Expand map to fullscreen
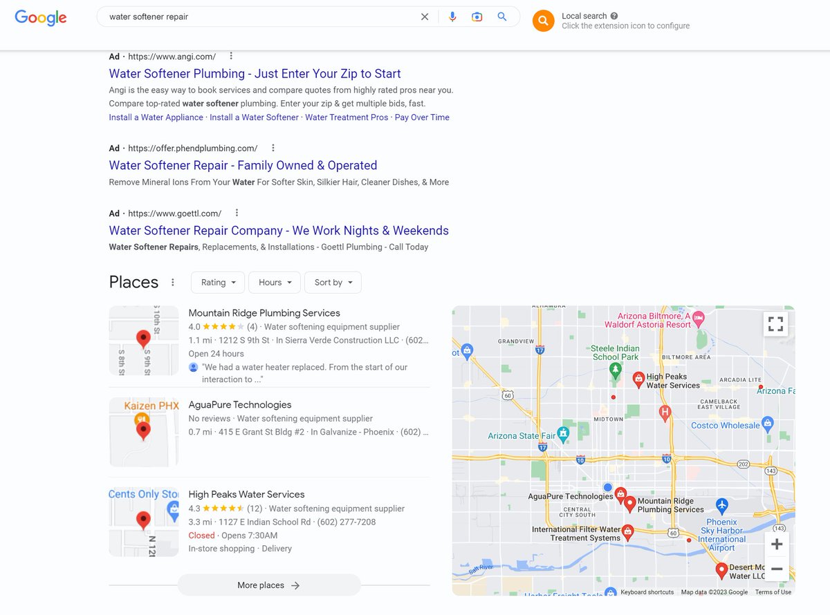The height and width of the screenshot is (615, 830). (x=776, y=324)
